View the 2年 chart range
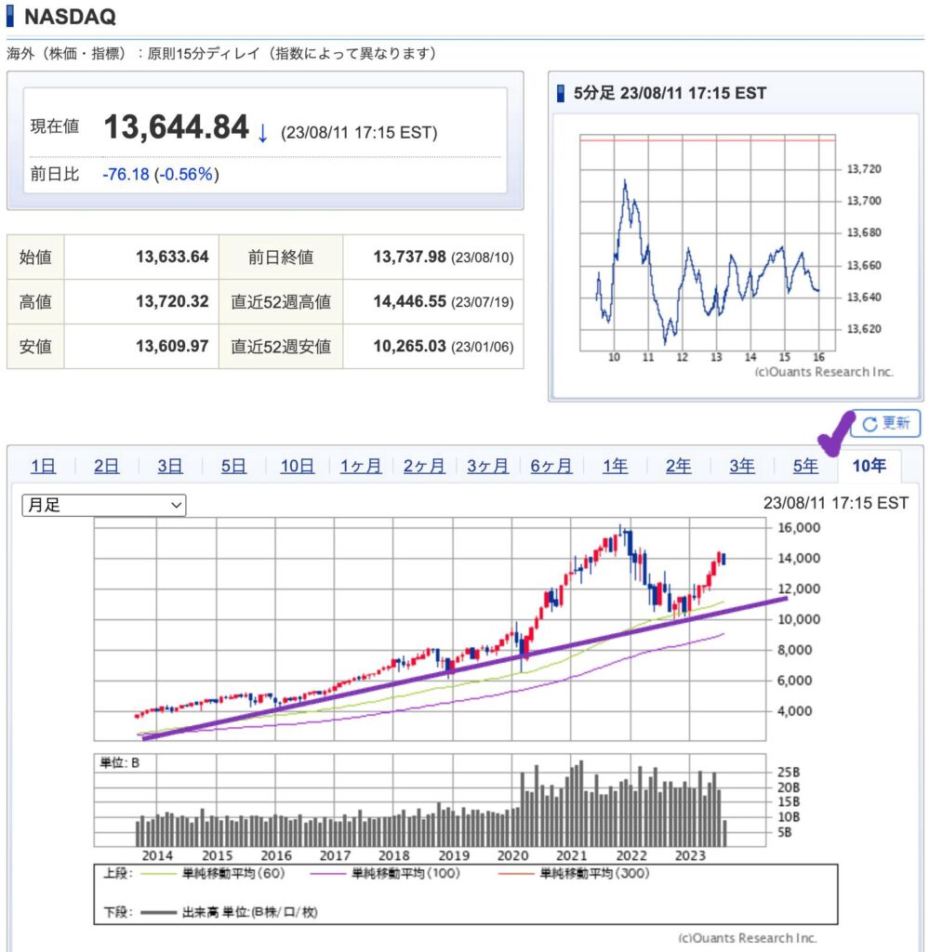The image size is (929, 952). pos(678,466)
